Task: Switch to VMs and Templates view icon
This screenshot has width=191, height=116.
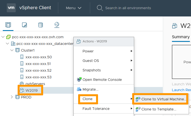Action: pyautogui.click(x=24, y=25)
